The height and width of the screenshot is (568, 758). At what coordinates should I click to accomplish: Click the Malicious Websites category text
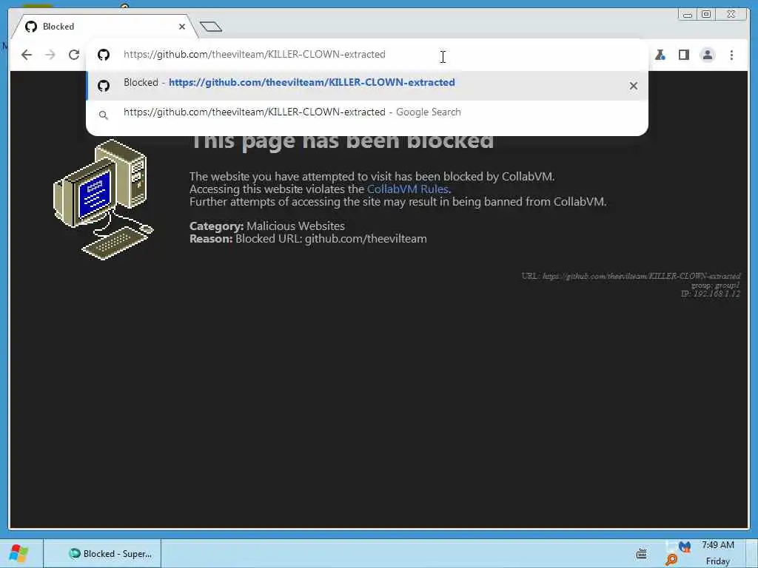[x=295, y=226]
